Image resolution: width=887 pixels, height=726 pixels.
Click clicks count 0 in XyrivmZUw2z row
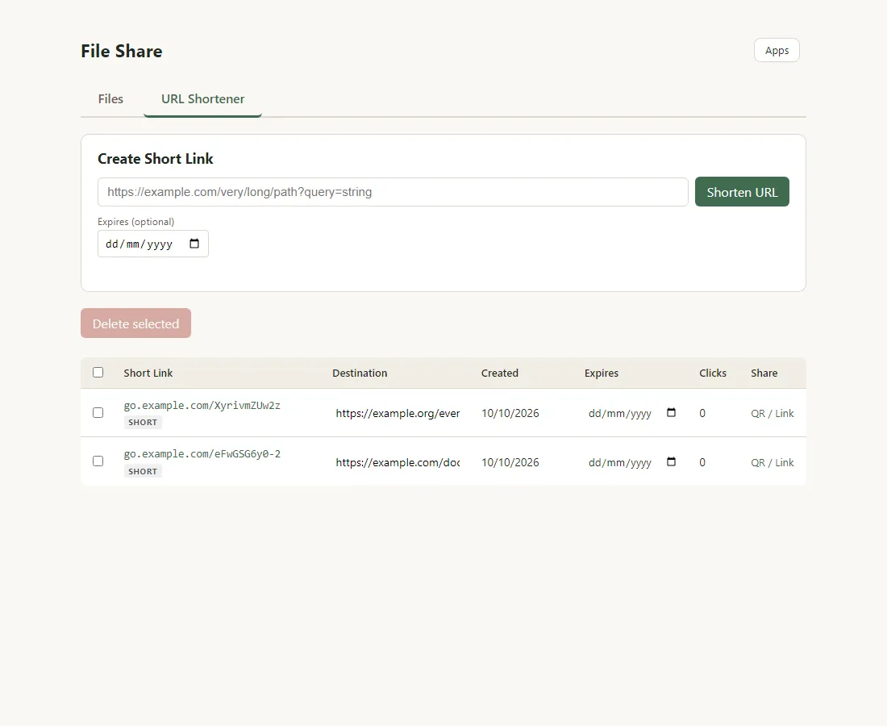[x=702, y=413]
